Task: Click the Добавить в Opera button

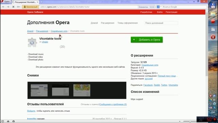Action: pos(147,40)
